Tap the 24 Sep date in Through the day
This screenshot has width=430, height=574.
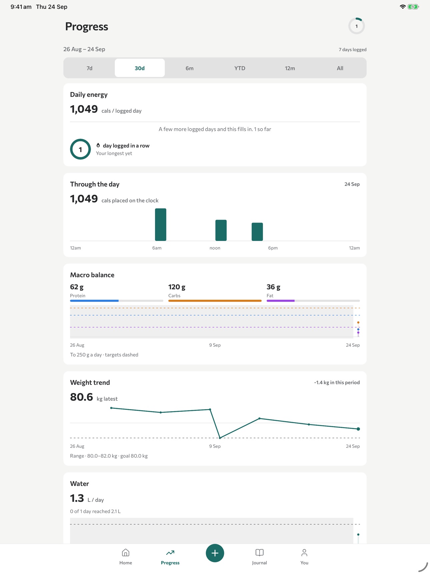(352, 184)
